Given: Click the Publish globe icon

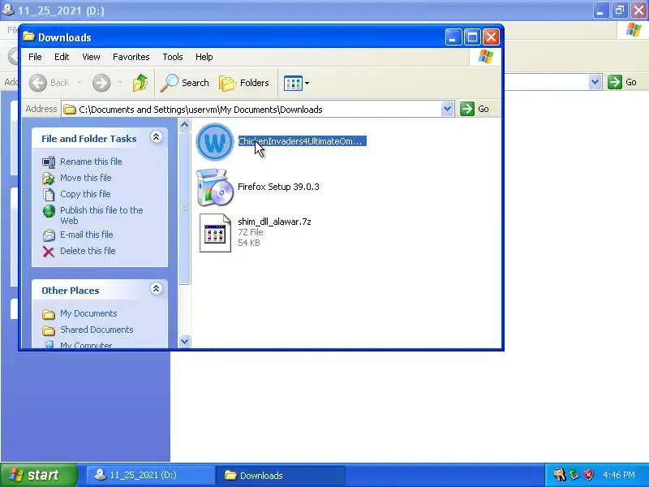Looking at the screenshot, I should [49, 211].
